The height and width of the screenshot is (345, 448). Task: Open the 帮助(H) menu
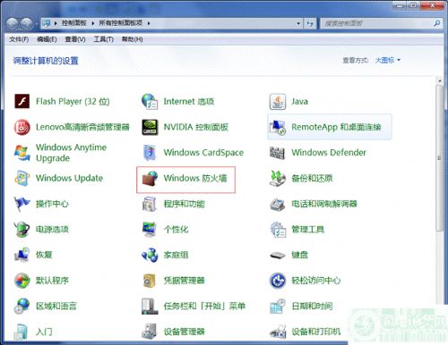pyautogui.click(x=132, y=39)
